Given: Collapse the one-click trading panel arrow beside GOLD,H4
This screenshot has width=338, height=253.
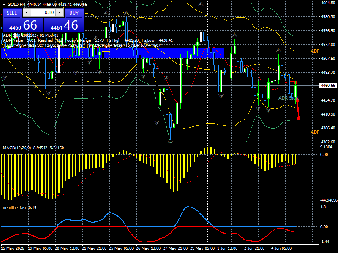Looking at the screenshot, I should (x=4, y=5).
